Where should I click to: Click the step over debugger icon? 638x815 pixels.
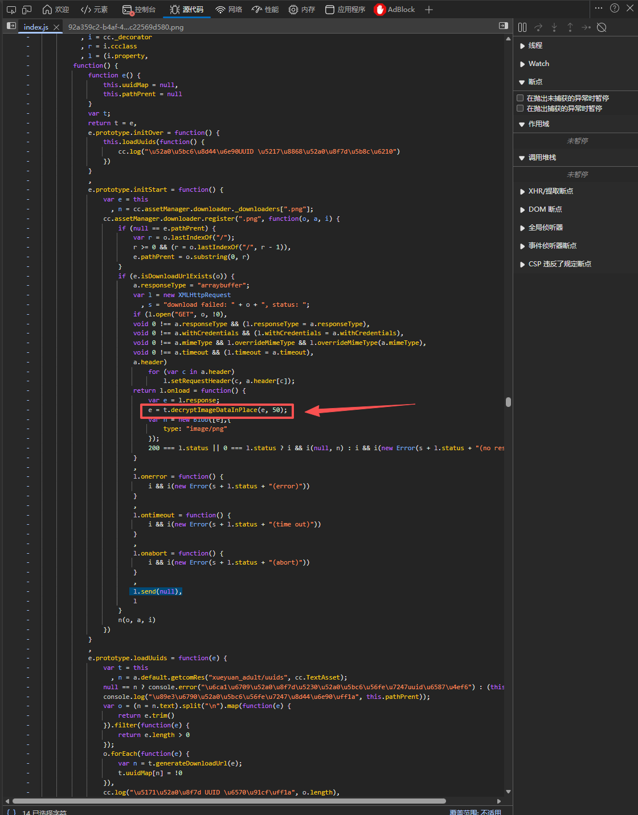pyautogui.click(x=538, y=27)
